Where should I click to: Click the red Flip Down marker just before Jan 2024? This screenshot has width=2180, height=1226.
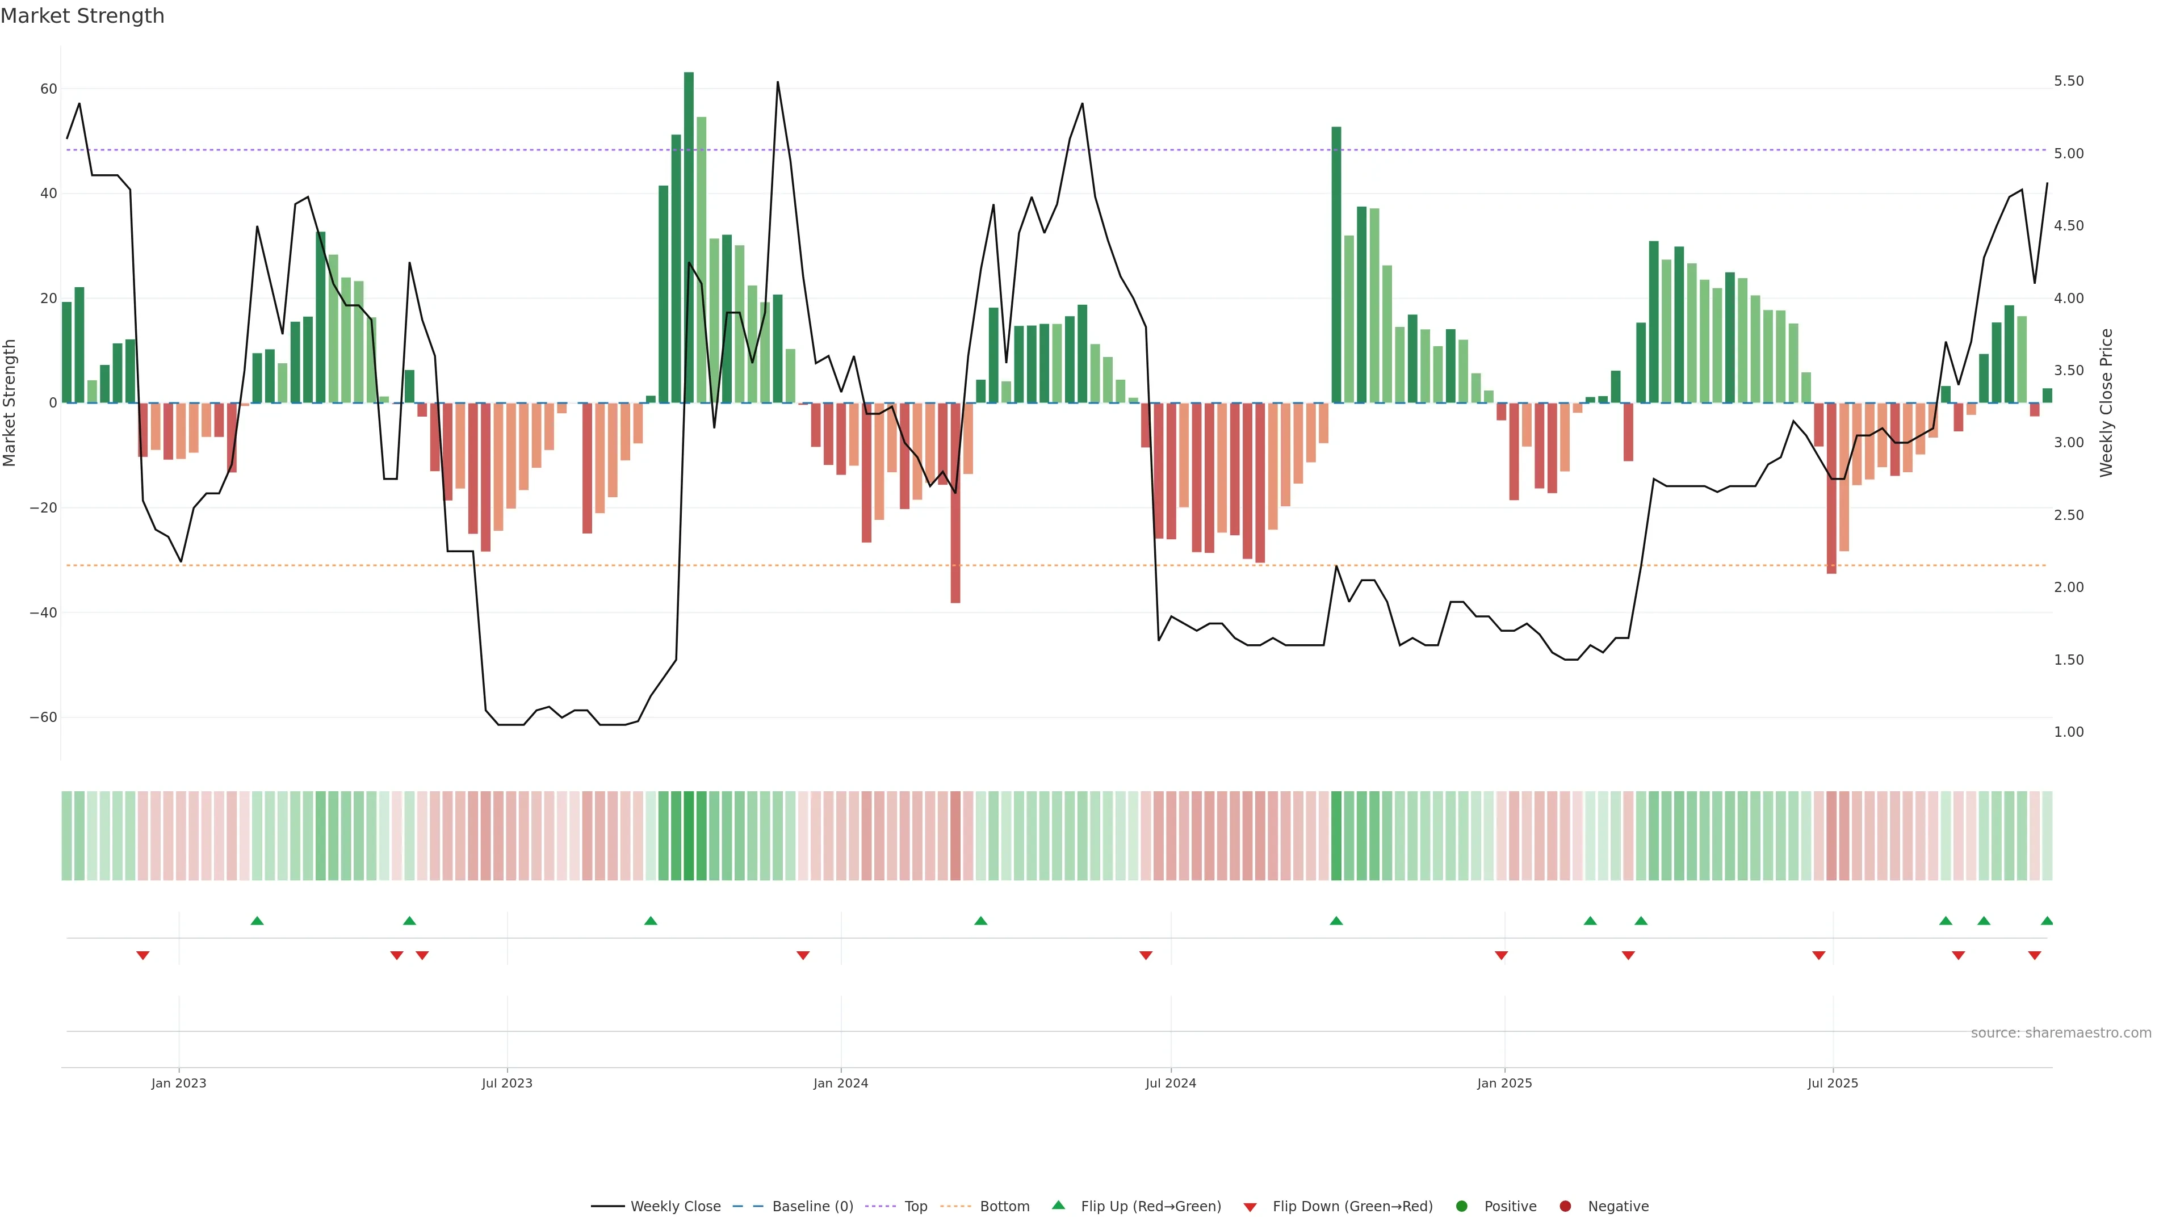pyautogui.click(x=803, y=955)
